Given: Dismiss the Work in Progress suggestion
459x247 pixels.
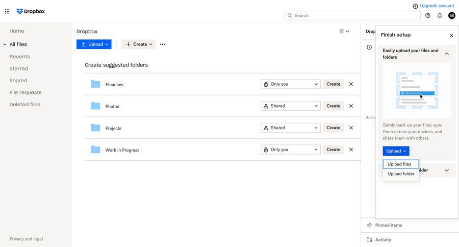Looking at the screenshot, I should [351, 150].
